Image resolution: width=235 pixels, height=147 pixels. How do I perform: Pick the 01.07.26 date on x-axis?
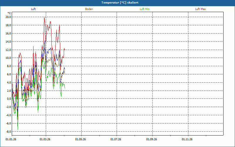[116, 139]
